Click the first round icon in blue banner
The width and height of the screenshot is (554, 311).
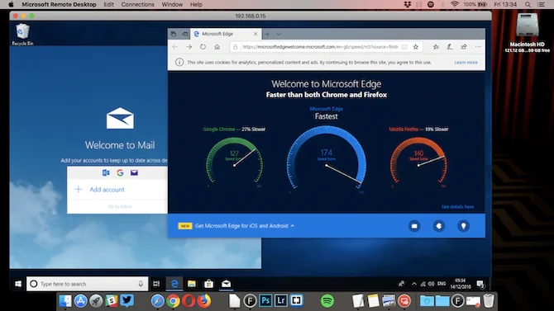tap(414, 226)
